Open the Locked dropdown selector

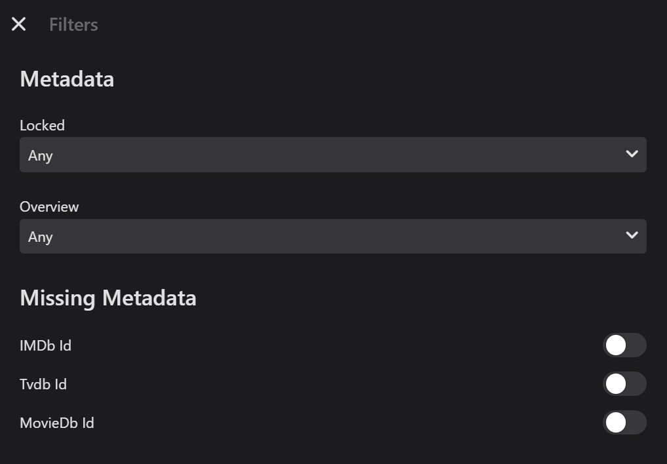coord(333,155)
